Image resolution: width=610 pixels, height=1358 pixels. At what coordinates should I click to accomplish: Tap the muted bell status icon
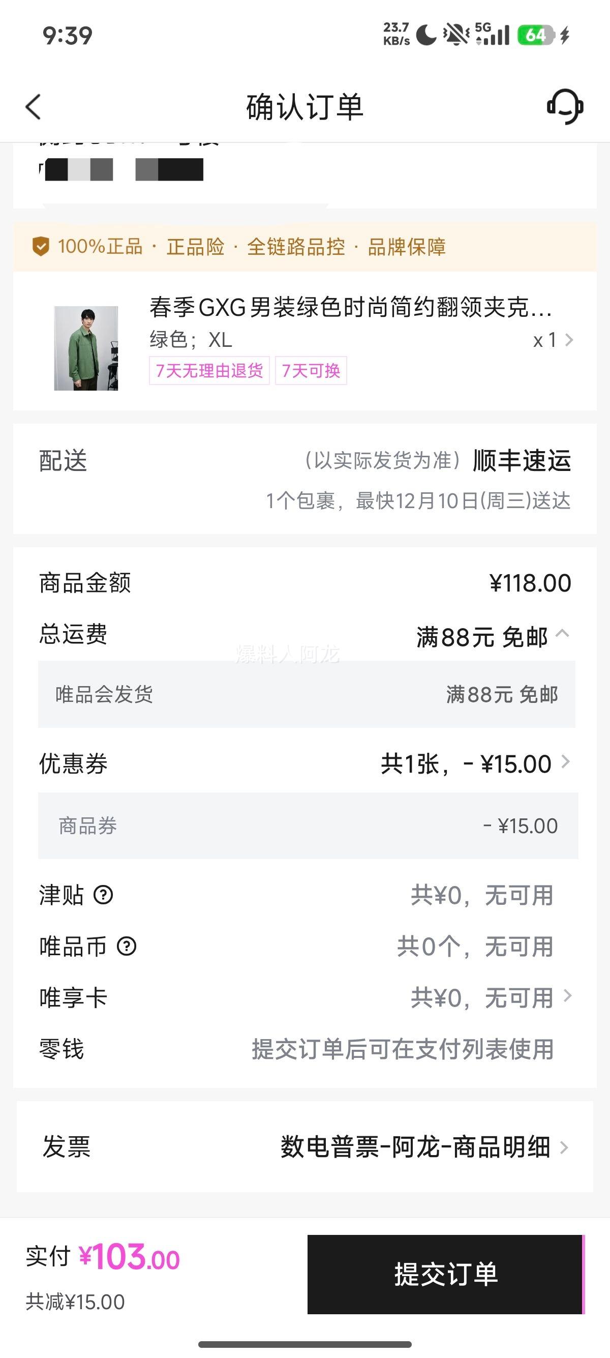[x=455, y=35]
